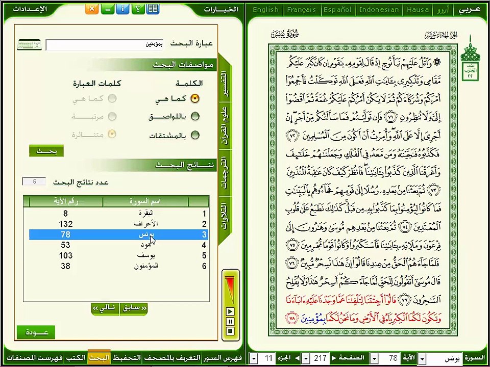490x367 pixels.
Task: Click the رقم الآية column header
Action: point(66,202)
